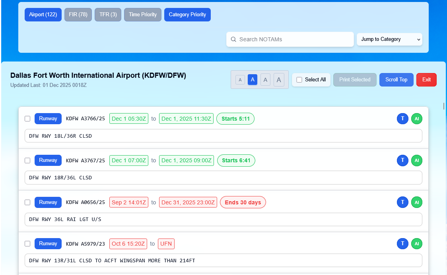Click Runway tag on NOTAM A3767/25
447x275 pixels.
pyautogui.click(x=48, y=160)
